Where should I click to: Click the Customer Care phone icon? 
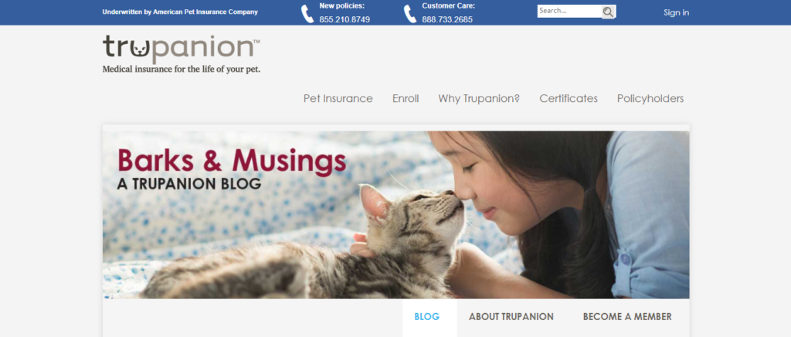[x=410, y=14]
